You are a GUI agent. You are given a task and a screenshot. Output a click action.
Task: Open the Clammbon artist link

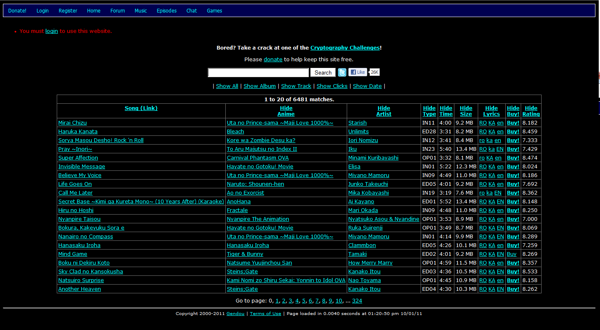click(x=362, y=245)
